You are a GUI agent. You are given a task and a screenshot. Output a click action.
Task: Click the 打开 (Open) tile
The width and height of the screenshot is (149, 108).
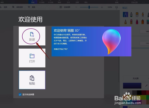[x=32, y=58]
